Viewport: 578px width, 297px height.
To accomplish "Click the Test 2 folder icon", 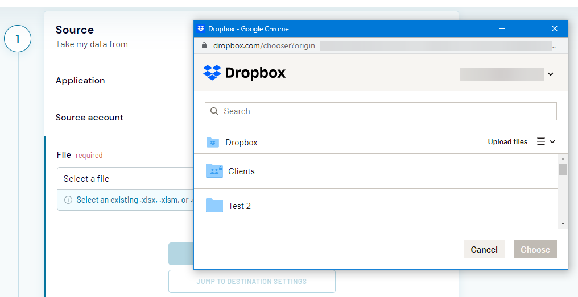I will click(214, 206).
